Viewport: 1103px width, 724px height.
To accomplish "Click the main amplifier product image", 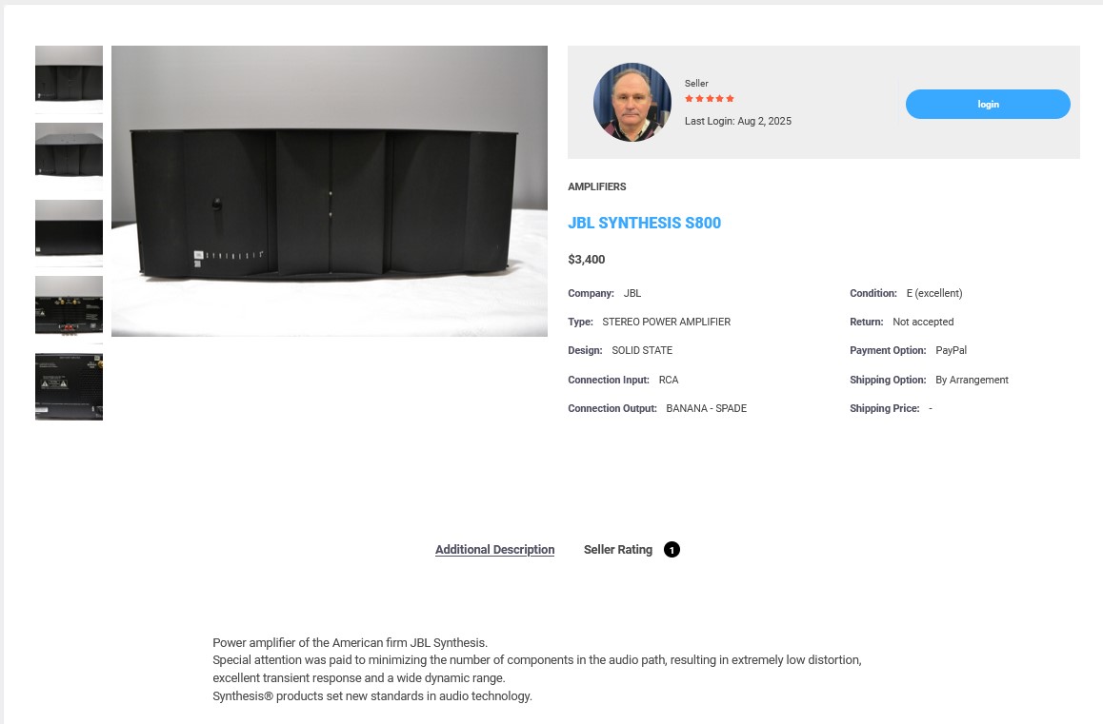I will click(x=330, y=191).
